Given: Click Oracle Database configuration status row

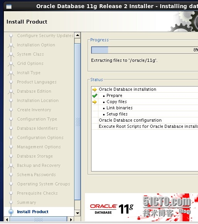Looking at the screenshot, I should click(145, 120).
